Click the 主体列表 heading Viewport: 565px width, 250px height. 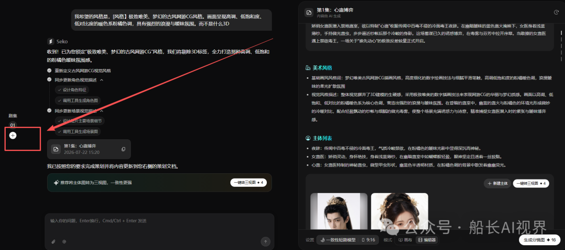click(x=322, y=138)
